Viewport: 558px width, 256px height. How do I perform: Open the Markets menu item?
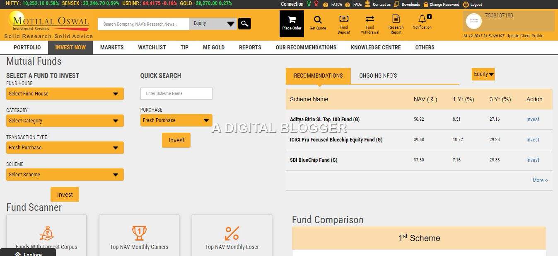click(112, 47)
